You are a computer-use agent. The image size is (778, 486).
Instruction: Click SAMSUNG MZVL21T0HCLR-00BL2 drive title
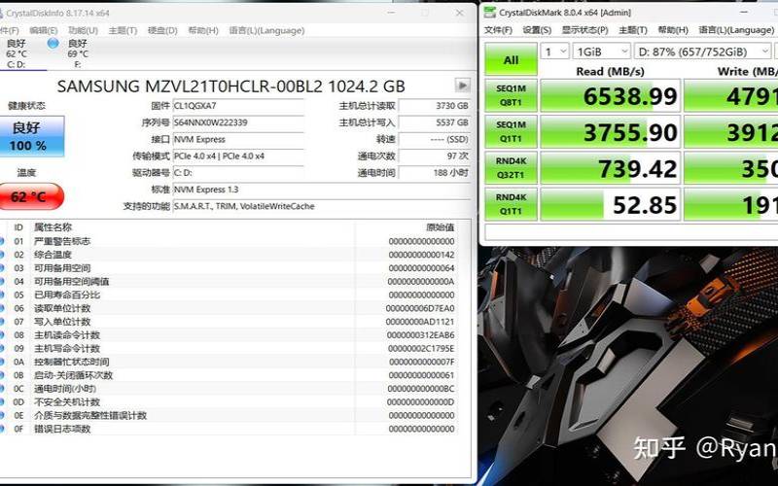pos(230,86)
